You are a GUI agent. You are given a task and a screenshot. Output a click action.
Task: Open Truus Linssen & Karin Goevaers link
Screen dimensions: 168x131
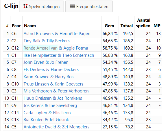[53, 84]
